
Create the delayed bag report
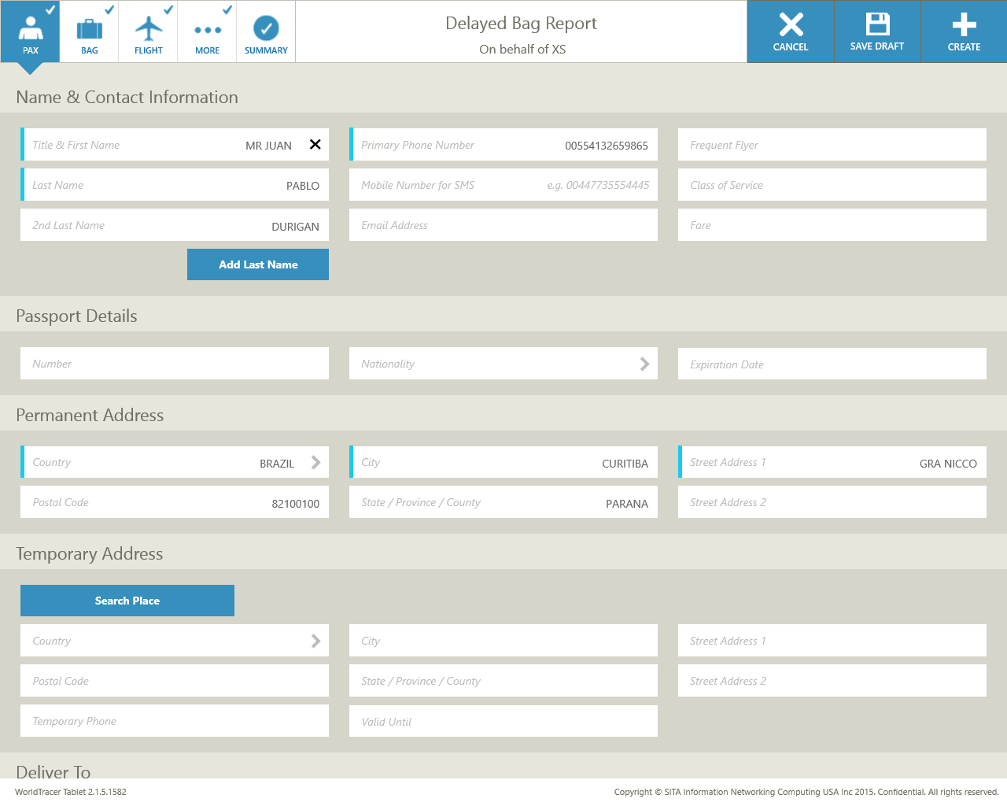(x=964, y=31)
